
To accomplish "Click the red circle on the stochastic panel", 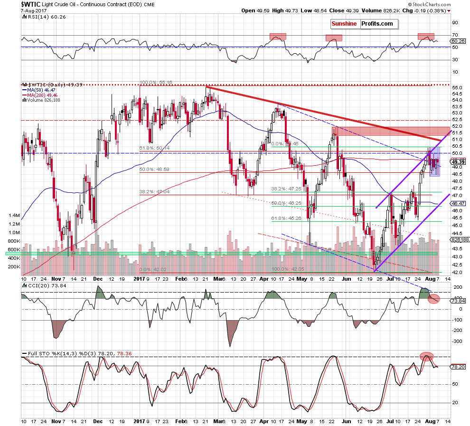I will click(426, 357).
